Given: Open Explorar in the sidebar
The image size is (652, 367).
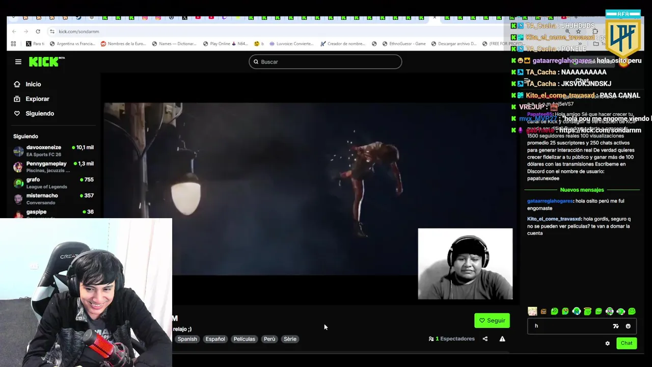Looking at the screenshot, I should click(32, 99).
